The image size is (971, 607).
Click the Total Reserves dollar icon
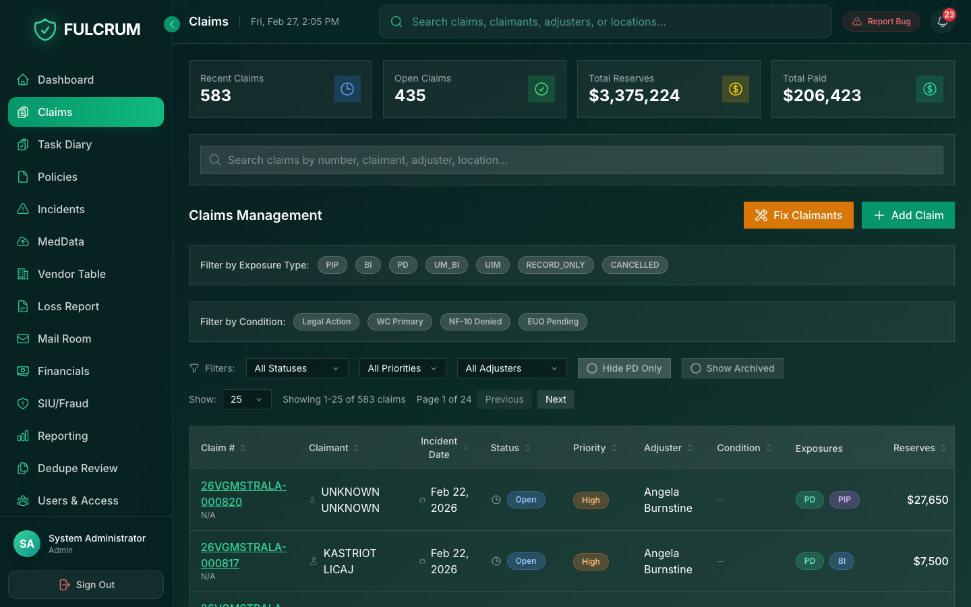pos(736,88)
